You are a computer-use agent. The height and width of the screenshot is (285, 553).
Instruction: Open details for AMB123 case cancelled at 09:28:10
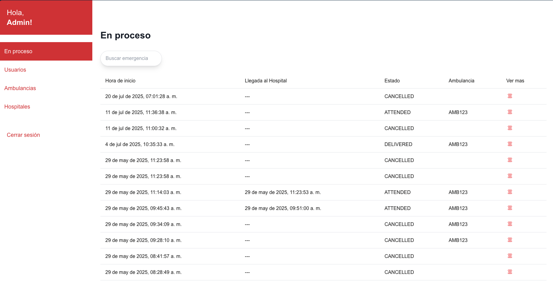pos(510,240)
